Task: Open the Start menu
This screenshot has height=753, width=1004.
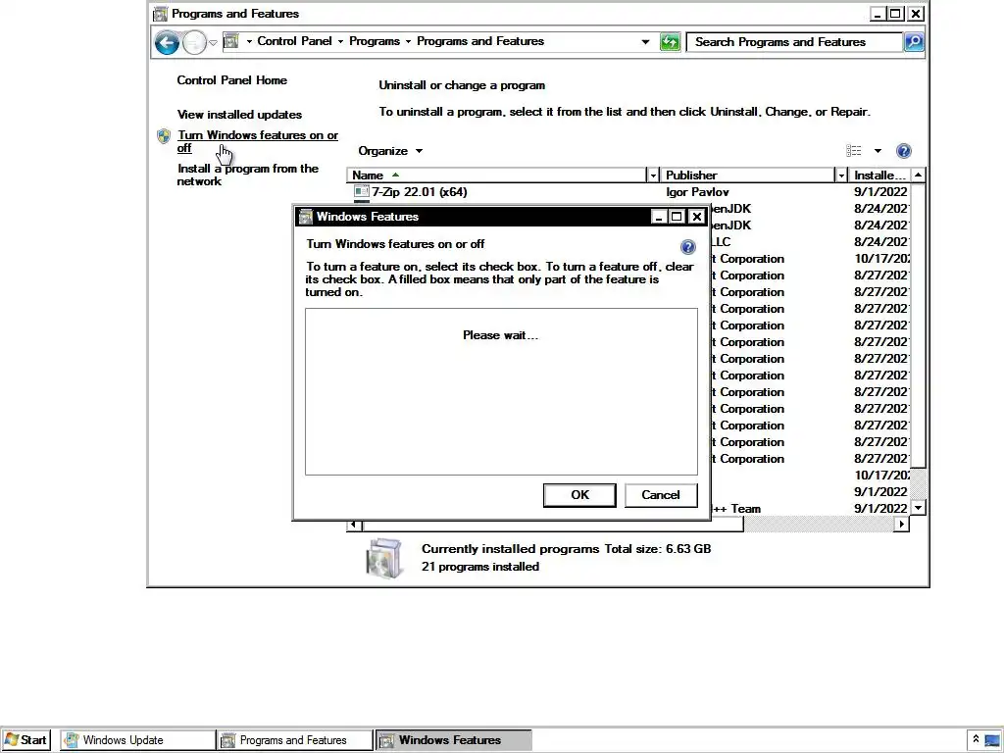Action: [x=26, y=740]
